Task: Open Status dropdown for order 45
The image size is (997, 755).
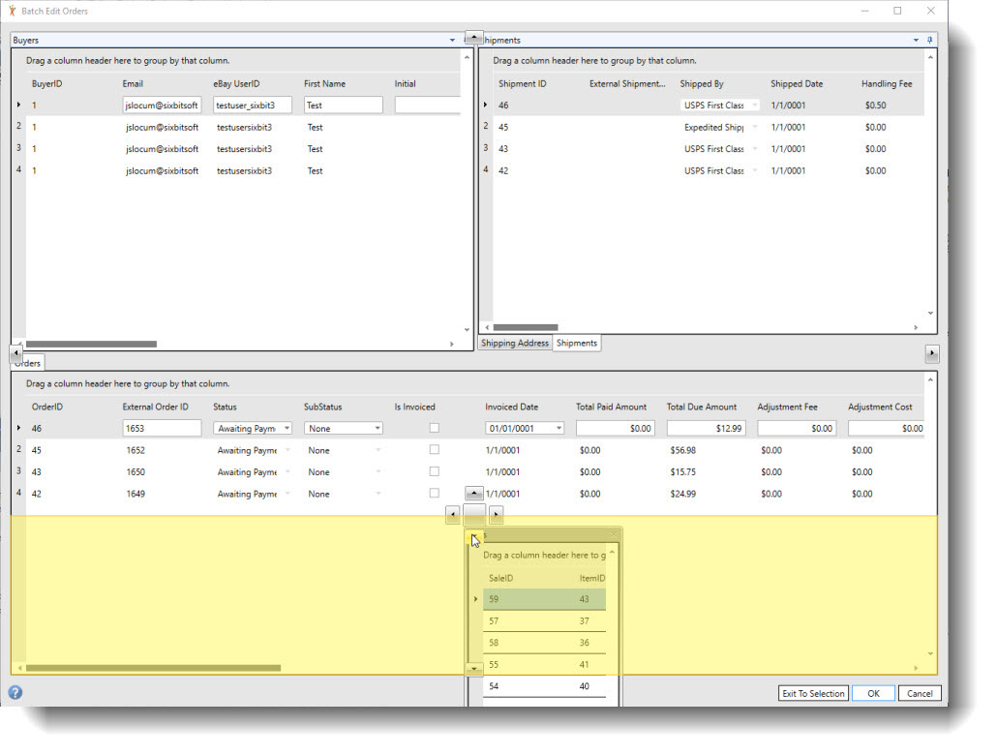Action: click(x=287, y=450)
